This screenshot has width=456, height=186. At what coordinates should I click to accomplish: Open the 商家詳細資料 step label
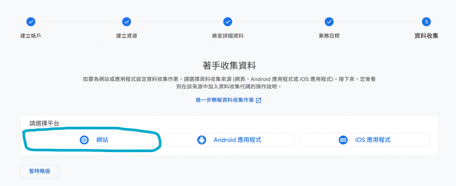(x=228, y=36)
